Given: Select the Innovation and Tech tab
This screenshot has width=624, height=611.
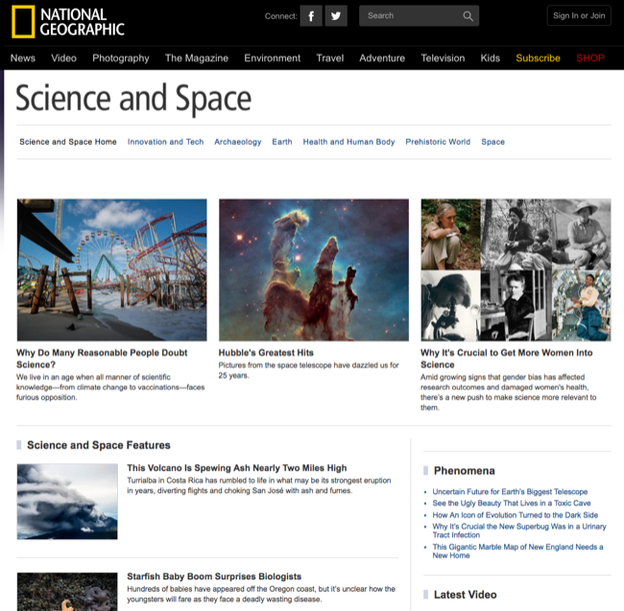Looking at the screenshot, I should pos(165,142).
